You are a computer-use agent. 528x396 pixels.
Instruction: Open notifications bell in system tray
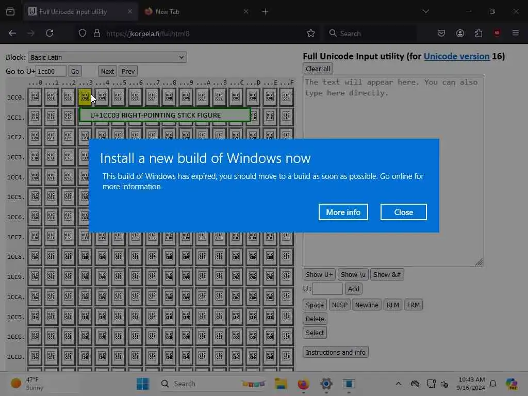[x=493, y=384]
